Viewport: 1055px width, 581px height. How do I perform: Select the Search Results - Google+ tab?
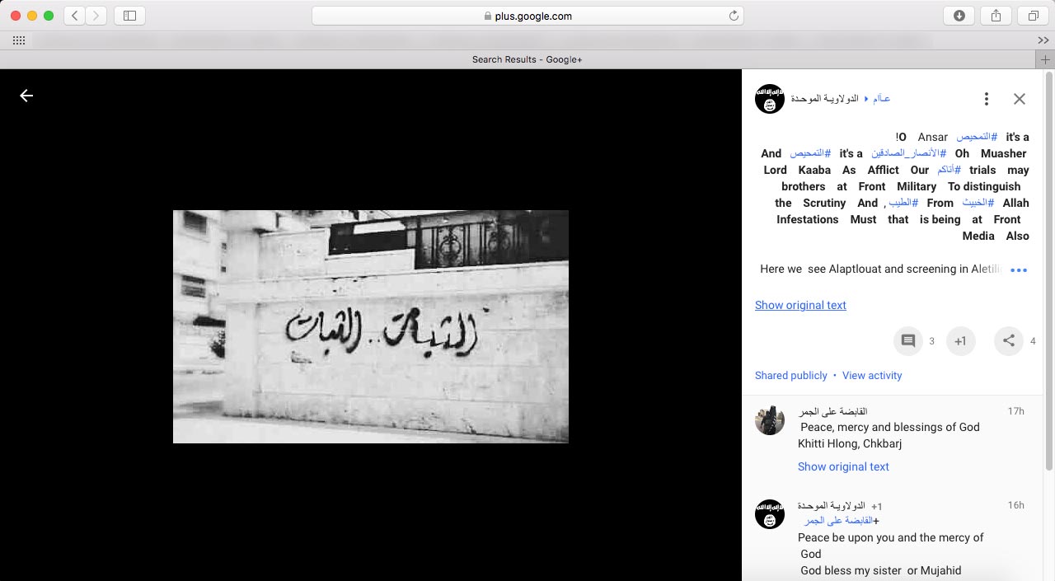pos(527,59)
